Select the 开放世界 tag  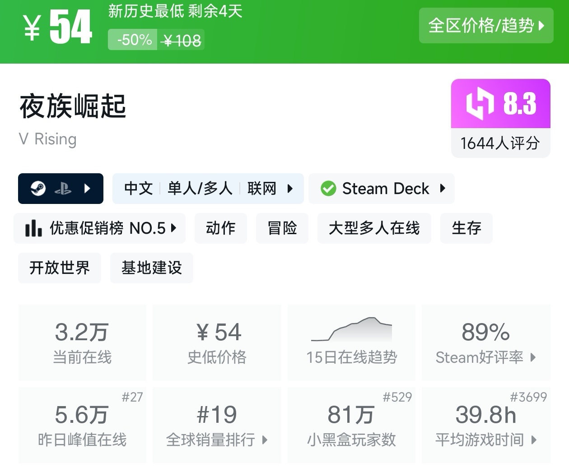pyautogui.click(x=60, y=268)
